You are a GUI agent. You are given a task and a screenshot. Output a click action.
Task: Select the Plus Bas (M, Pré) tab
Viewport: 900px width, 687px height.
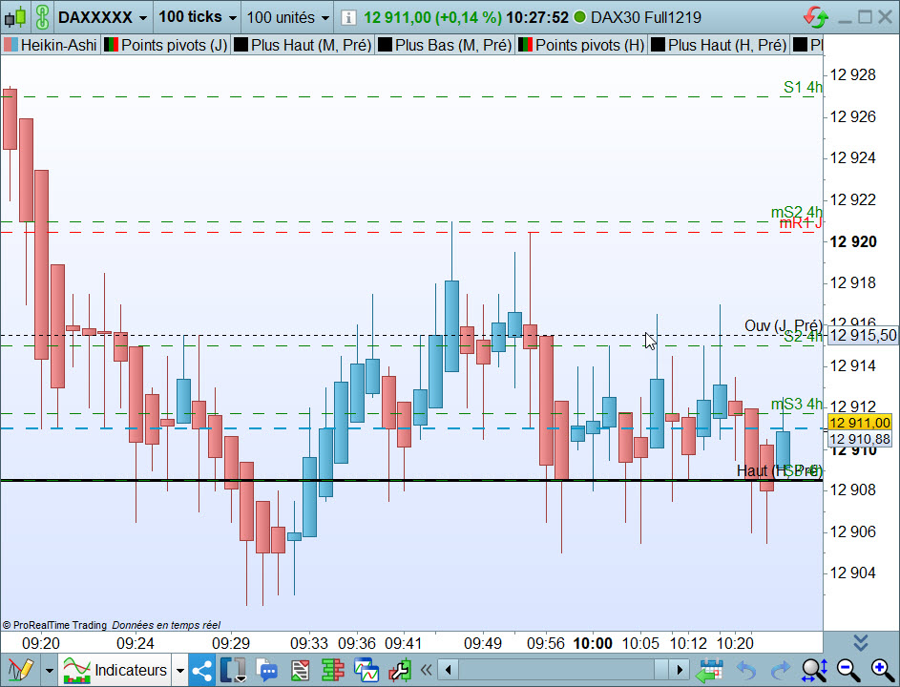pos(446,45)
